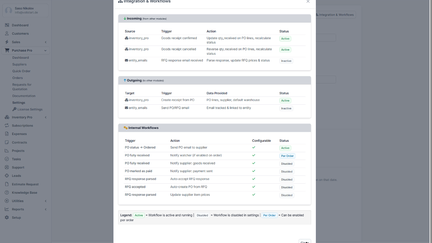Click 'Email tracked & linked to entity' cell
This screenshot has width=432, height=243.
tap(229, 108)
